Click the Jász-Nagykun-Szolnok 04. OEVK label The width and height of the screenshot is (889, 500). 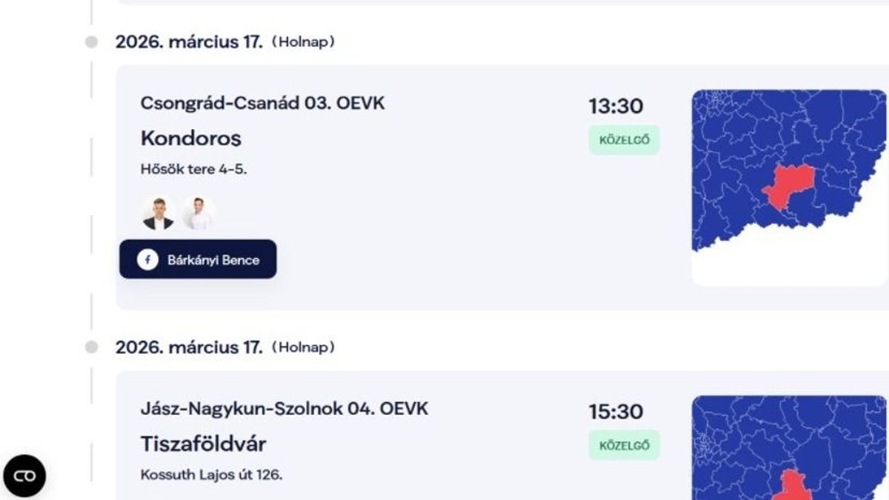tap(284, 408)
